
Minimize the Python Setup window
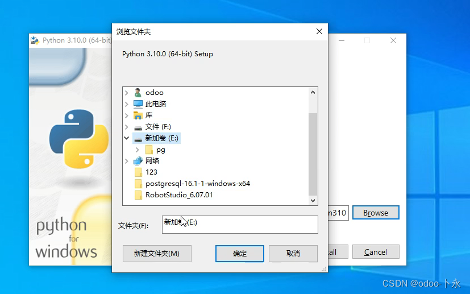tap(342, 40)
